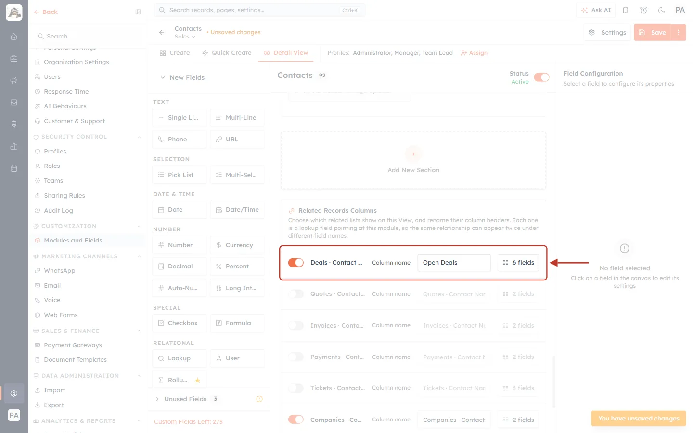Collapse the New Fields panel
693x433 pixels.
[x=163, y=77]
